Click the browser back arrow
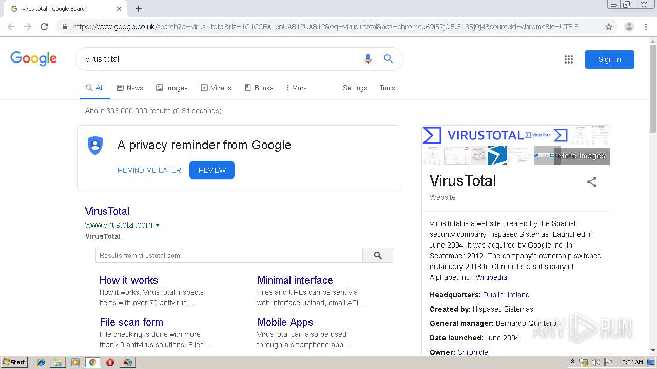 point(11,27)
